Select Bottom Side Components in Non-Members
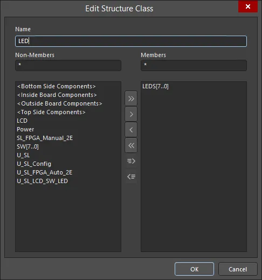 coord(56,86)
